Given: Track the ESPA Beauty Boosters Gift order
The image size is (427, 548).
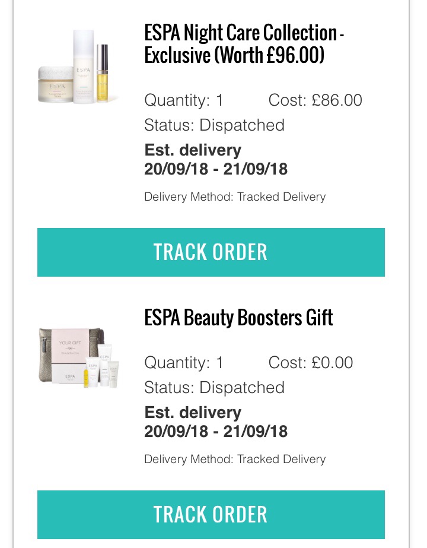Looking at the screenshot, I should tap(211, 514).
